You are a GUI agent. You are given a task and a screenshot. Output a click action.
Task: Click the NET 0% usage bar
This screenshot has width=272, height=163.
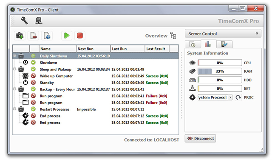point(220,88)
